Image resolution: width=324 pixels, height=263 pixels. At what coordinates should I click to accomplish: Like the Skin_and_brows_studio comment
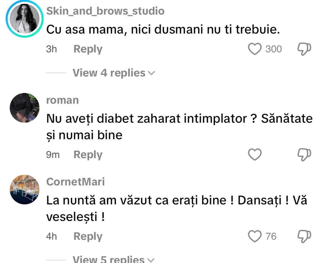pos(255,49)
